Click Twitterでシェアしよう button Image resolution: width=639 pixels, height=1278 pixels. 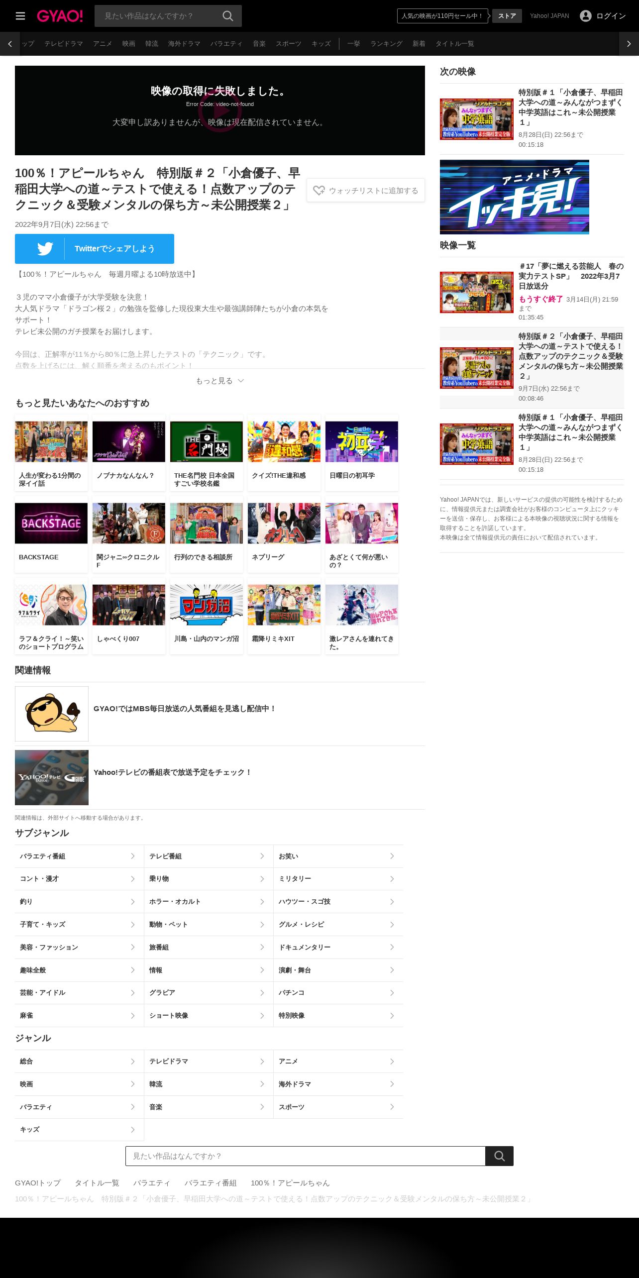95,249
